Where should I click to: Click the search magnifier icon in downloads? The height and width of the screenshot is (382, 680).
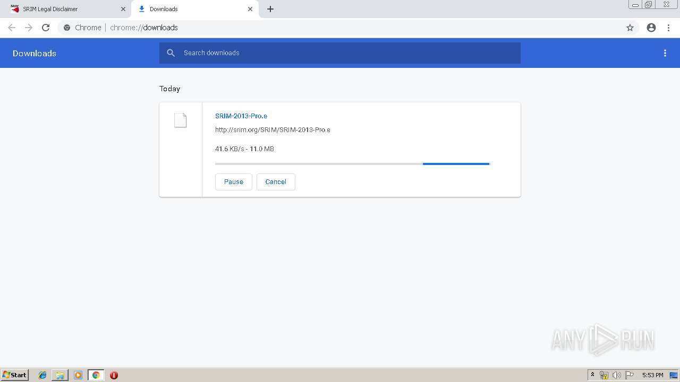(171, 53)
